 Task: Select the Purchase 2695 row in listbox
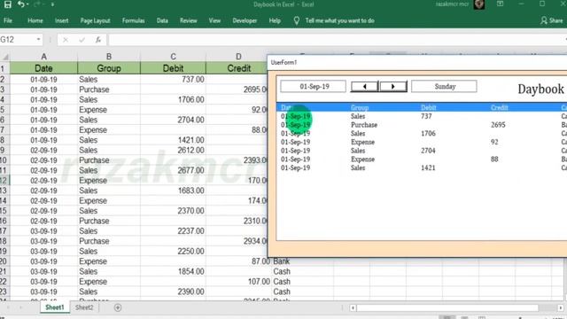422,125
